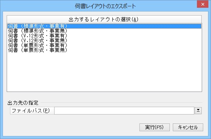Click gray area between list and 出力先の指定
This screenshot has width=211, height=139.
point(104,96)
